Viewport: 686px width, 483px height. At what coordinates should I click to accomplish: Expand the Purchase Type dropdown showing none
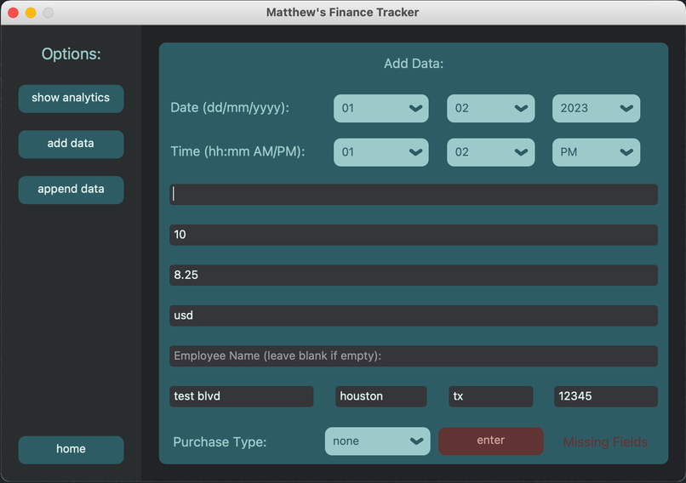[x=378, y=441]
